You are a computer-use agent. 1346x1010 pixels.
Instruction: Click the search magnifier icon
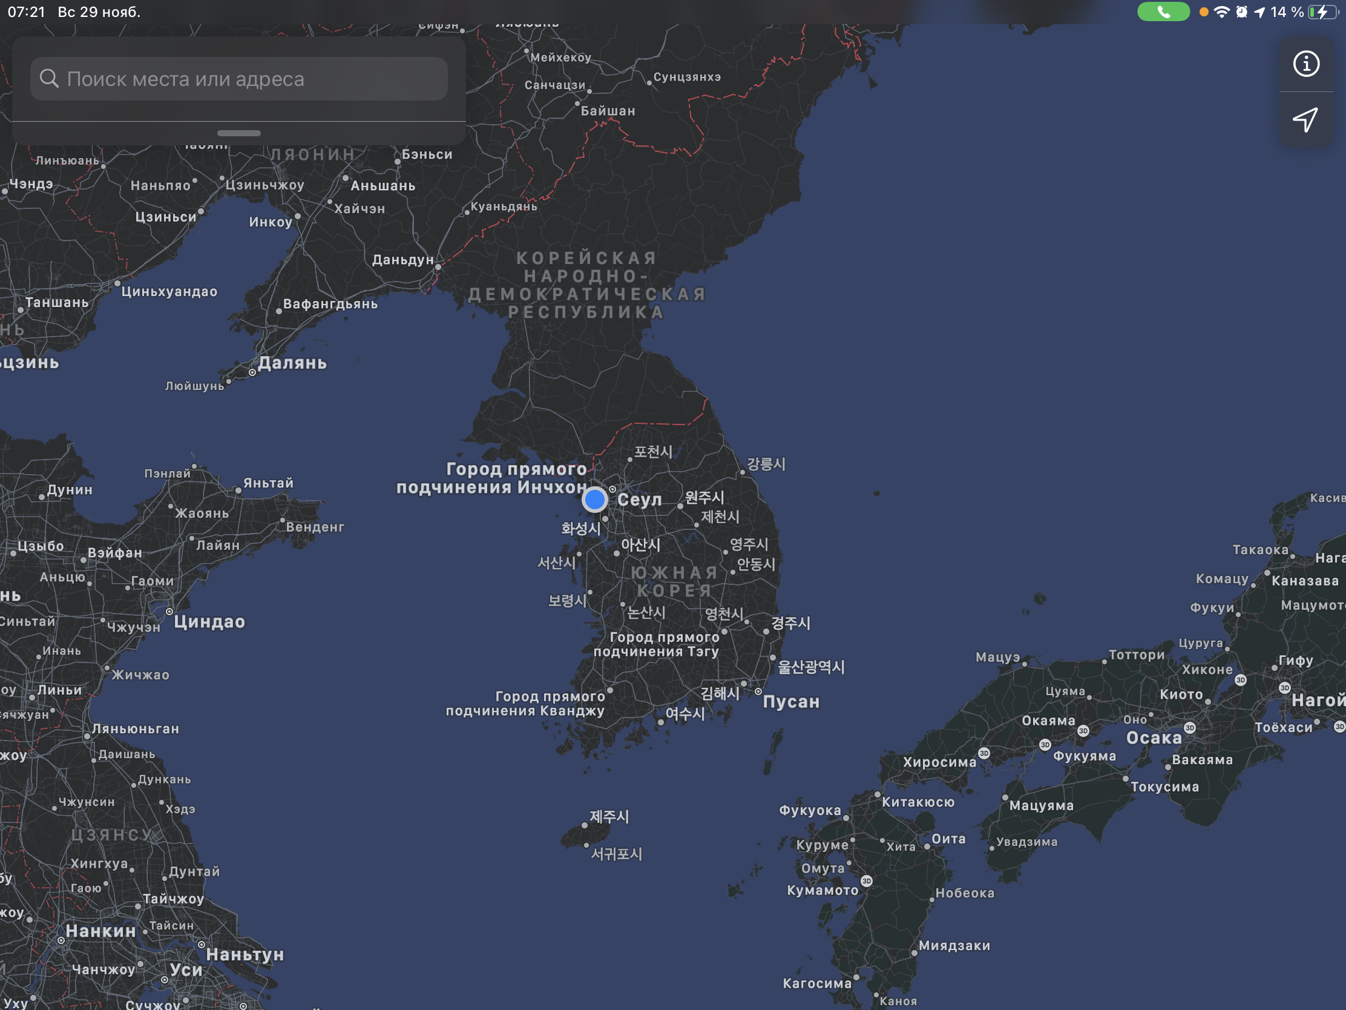pyautogui.click(x=49, y=79)
